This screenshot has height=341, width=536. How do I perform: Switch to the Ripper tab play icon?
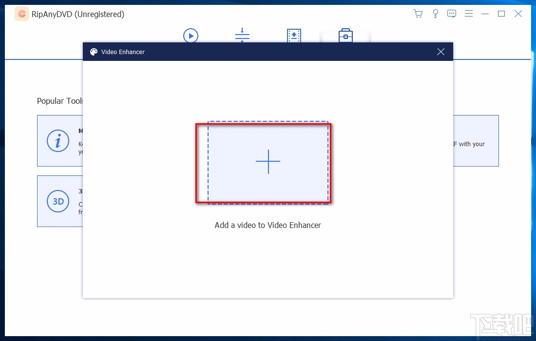pyautogui.click(x=191, y=36)
